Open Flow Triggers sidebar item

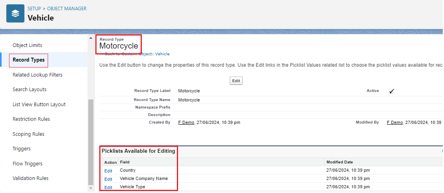28,164
